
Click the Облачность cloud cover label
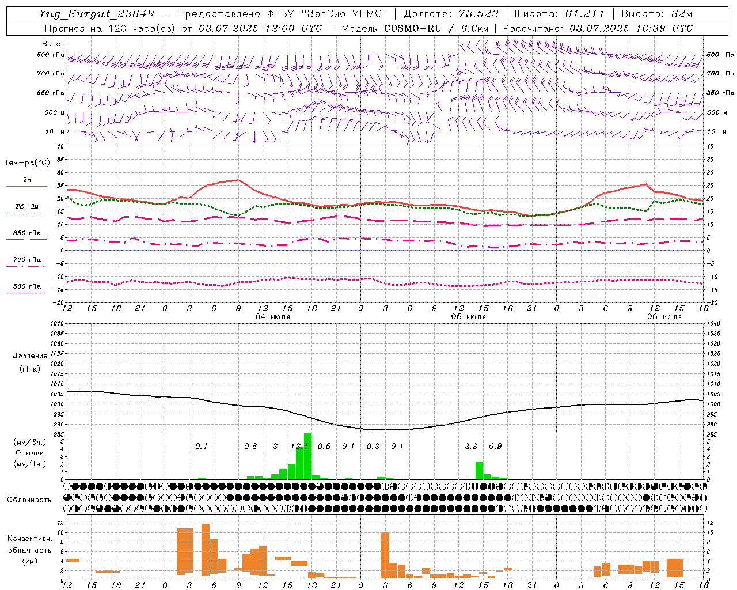29,500
